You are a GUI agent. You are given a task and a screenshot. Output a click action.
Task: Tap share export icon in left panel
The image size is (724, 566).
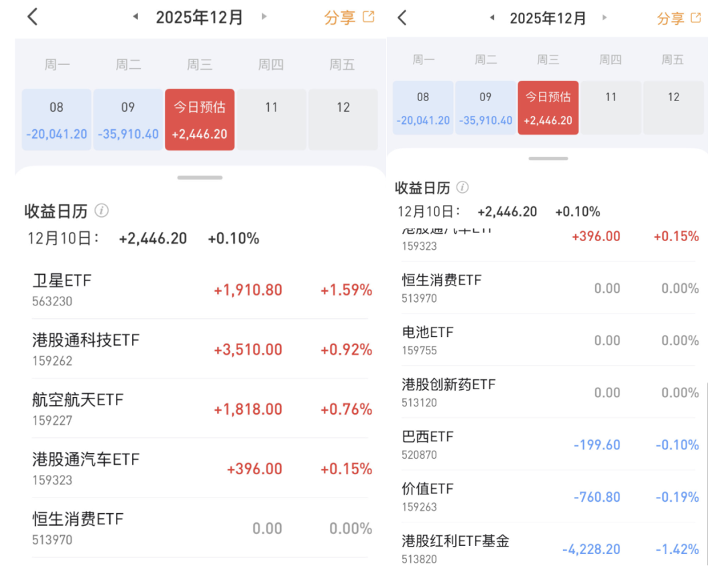coord(369,17)
